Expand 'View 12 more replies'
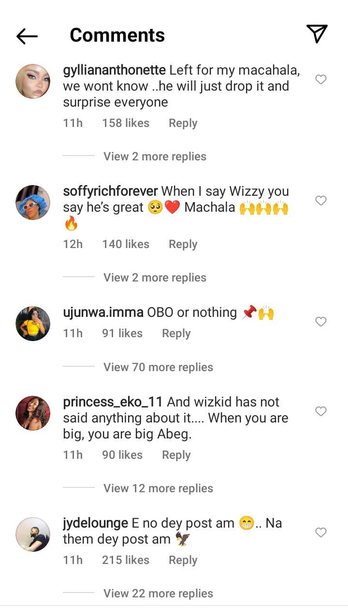The width and height of the screenshot is (348, 609). click(158, 488)
